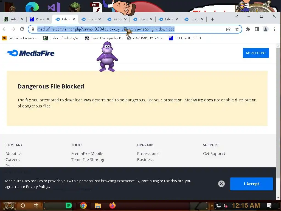
Task: Close the Passw tab
Action: 48,19
